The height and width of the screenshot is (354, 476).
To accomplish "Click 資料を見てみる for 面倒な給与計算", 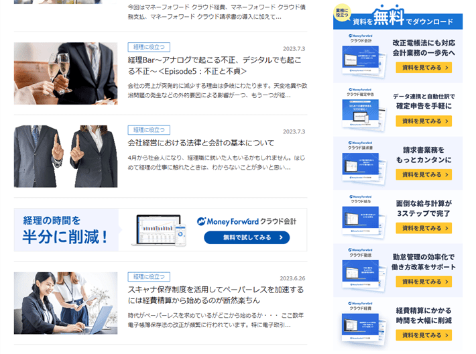I will (424, 228).
